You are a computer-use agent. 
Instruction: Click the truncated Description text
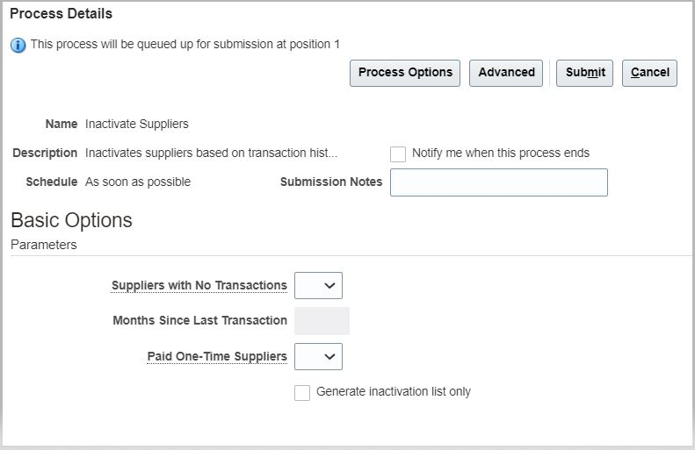pos(211,154)
